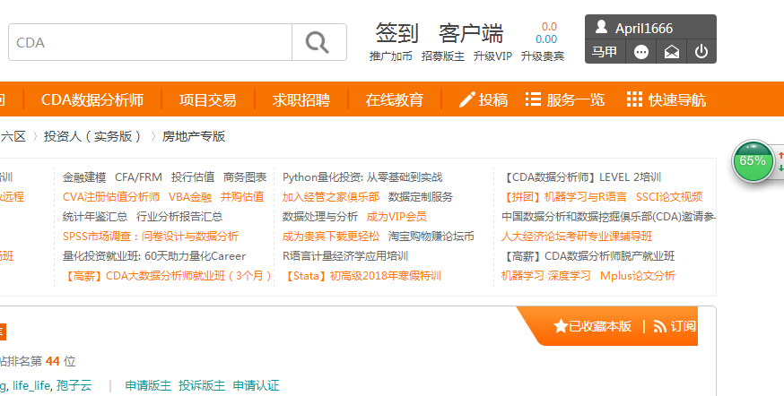Open Python量化投资 从零基础到实战 link

pyautogui.click(x=362, y=177)
